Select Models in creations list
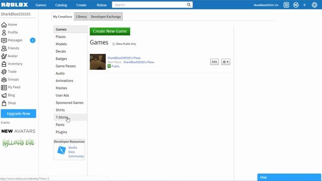The height and width of the screenshot is (181, 322). (70, 44)
